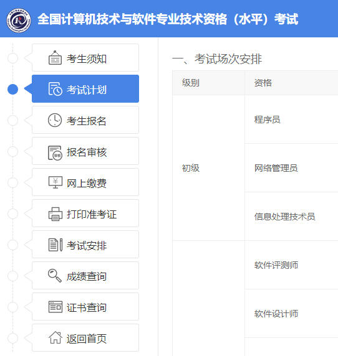Open the 考生须知 menu item
Viewport: 338px width, 356px height.
point(85,58)
